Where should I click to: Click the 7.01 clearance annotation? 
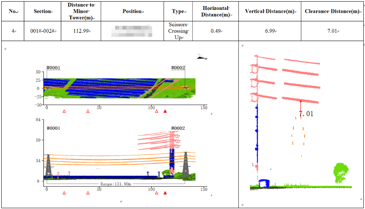click(x=306, y=114)
